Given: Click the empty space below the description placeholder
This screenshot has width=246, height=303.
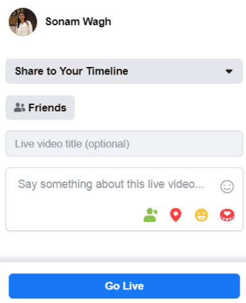Looking at the screenshot, I should 75,212.
